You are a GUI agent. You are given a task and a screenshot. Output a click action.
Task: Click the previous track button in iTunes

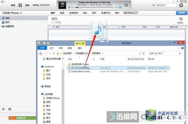[13, 5]
